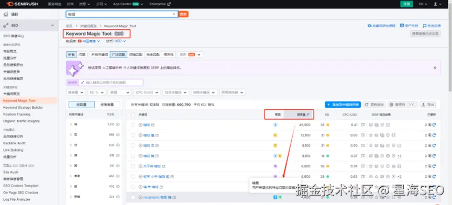Toggle the eye icon for the 888 keyword group
The image size is (452, 205).
click(118, 135)
